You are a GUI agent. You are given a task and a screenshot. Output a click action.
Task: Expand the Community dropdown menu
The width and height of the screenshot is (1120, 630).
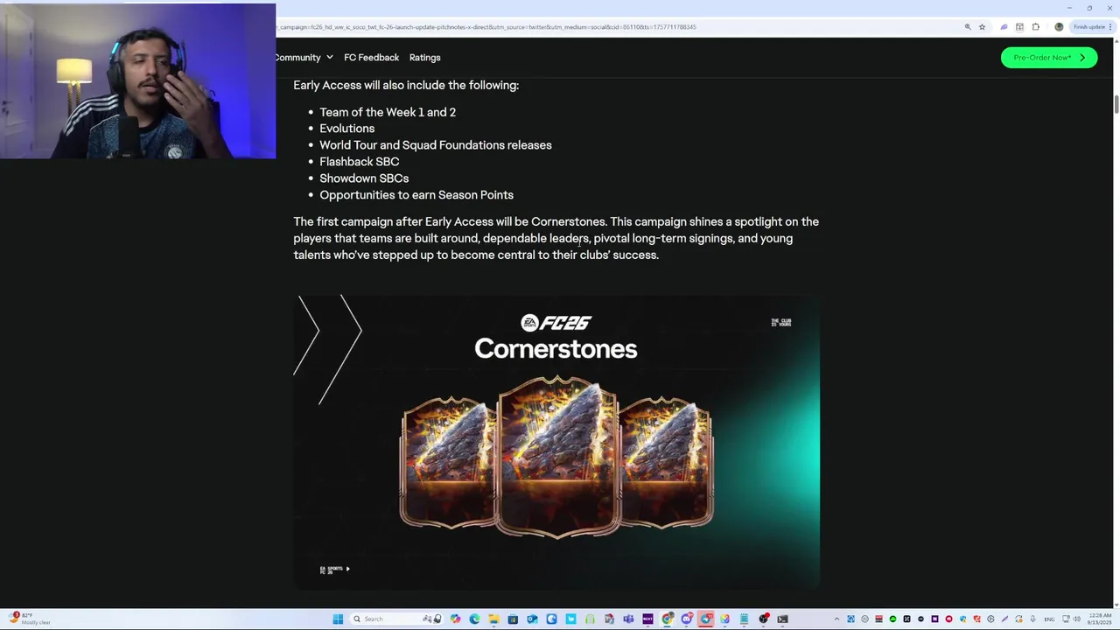[x=303, y=58]
